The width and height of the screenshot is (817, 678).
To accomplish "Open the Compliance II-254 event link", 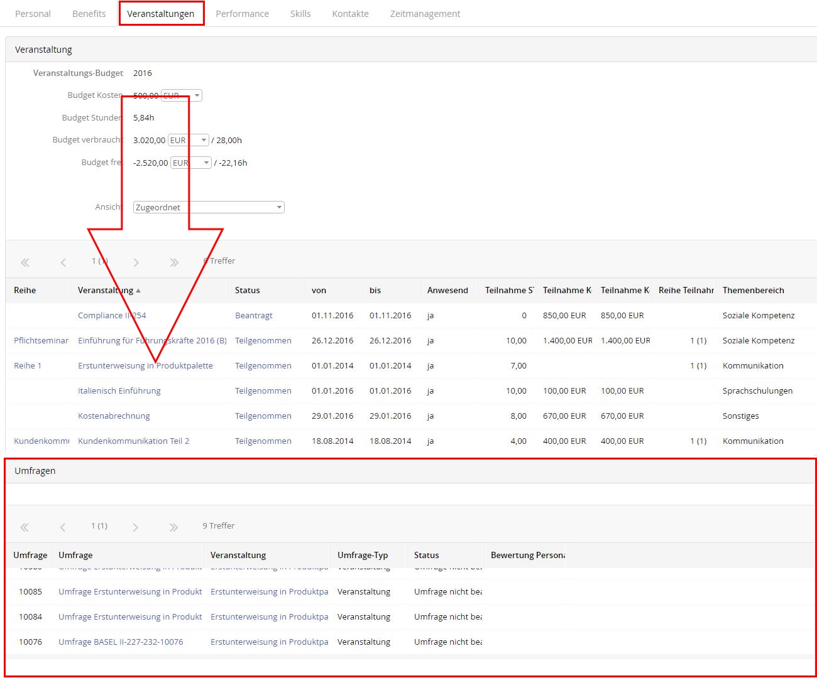I will pos(112,315).
